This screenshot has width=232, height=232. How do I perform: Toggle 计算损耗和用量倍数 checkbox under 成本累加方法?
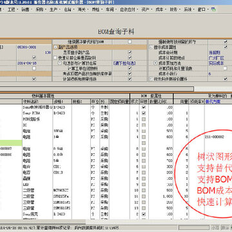225,68
